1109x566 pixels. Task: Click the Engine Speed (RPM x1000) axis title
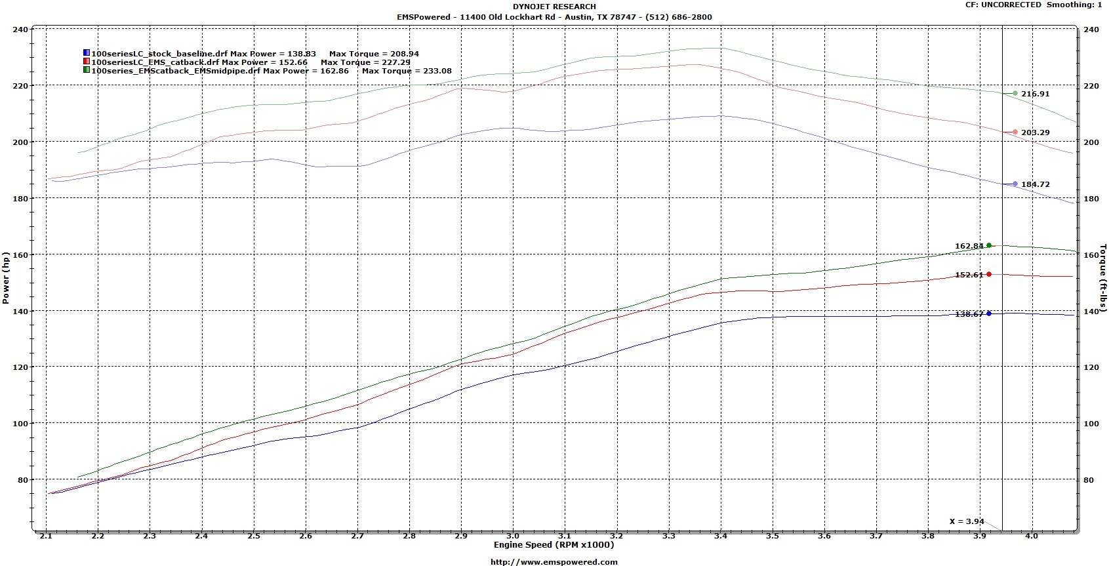tap(554, 544)
